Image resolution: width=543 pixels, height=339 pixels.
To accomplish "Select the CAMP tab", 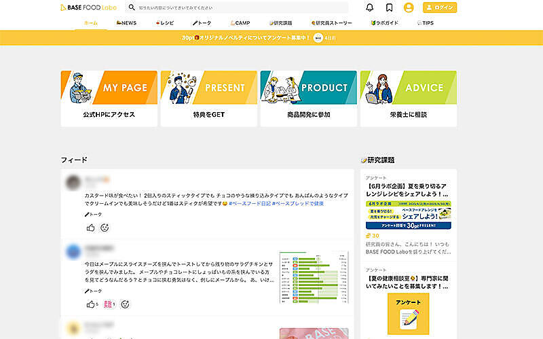I will (240, 23).
